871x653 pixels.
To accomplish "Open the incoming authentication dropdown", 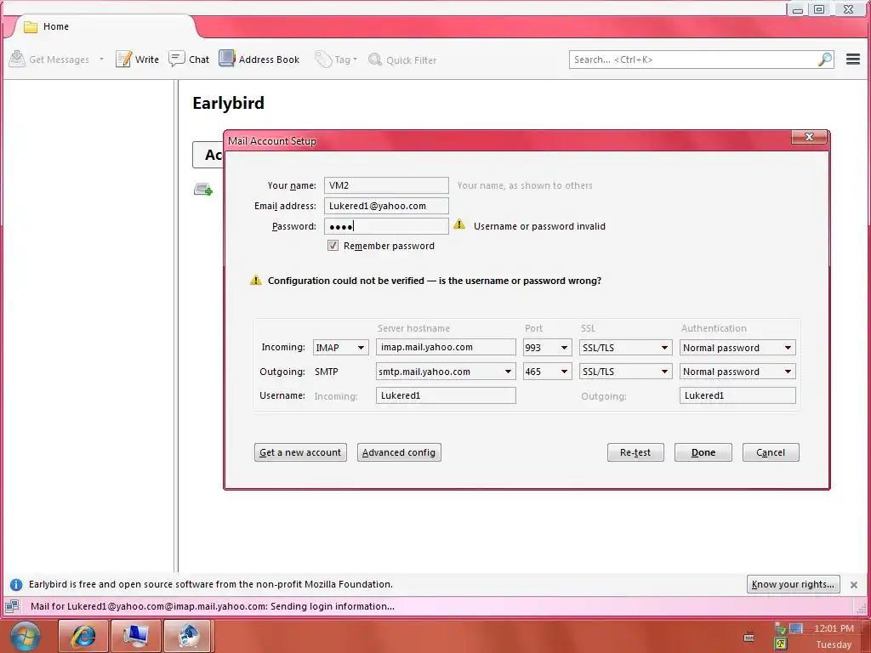I will tap(737, 348).
